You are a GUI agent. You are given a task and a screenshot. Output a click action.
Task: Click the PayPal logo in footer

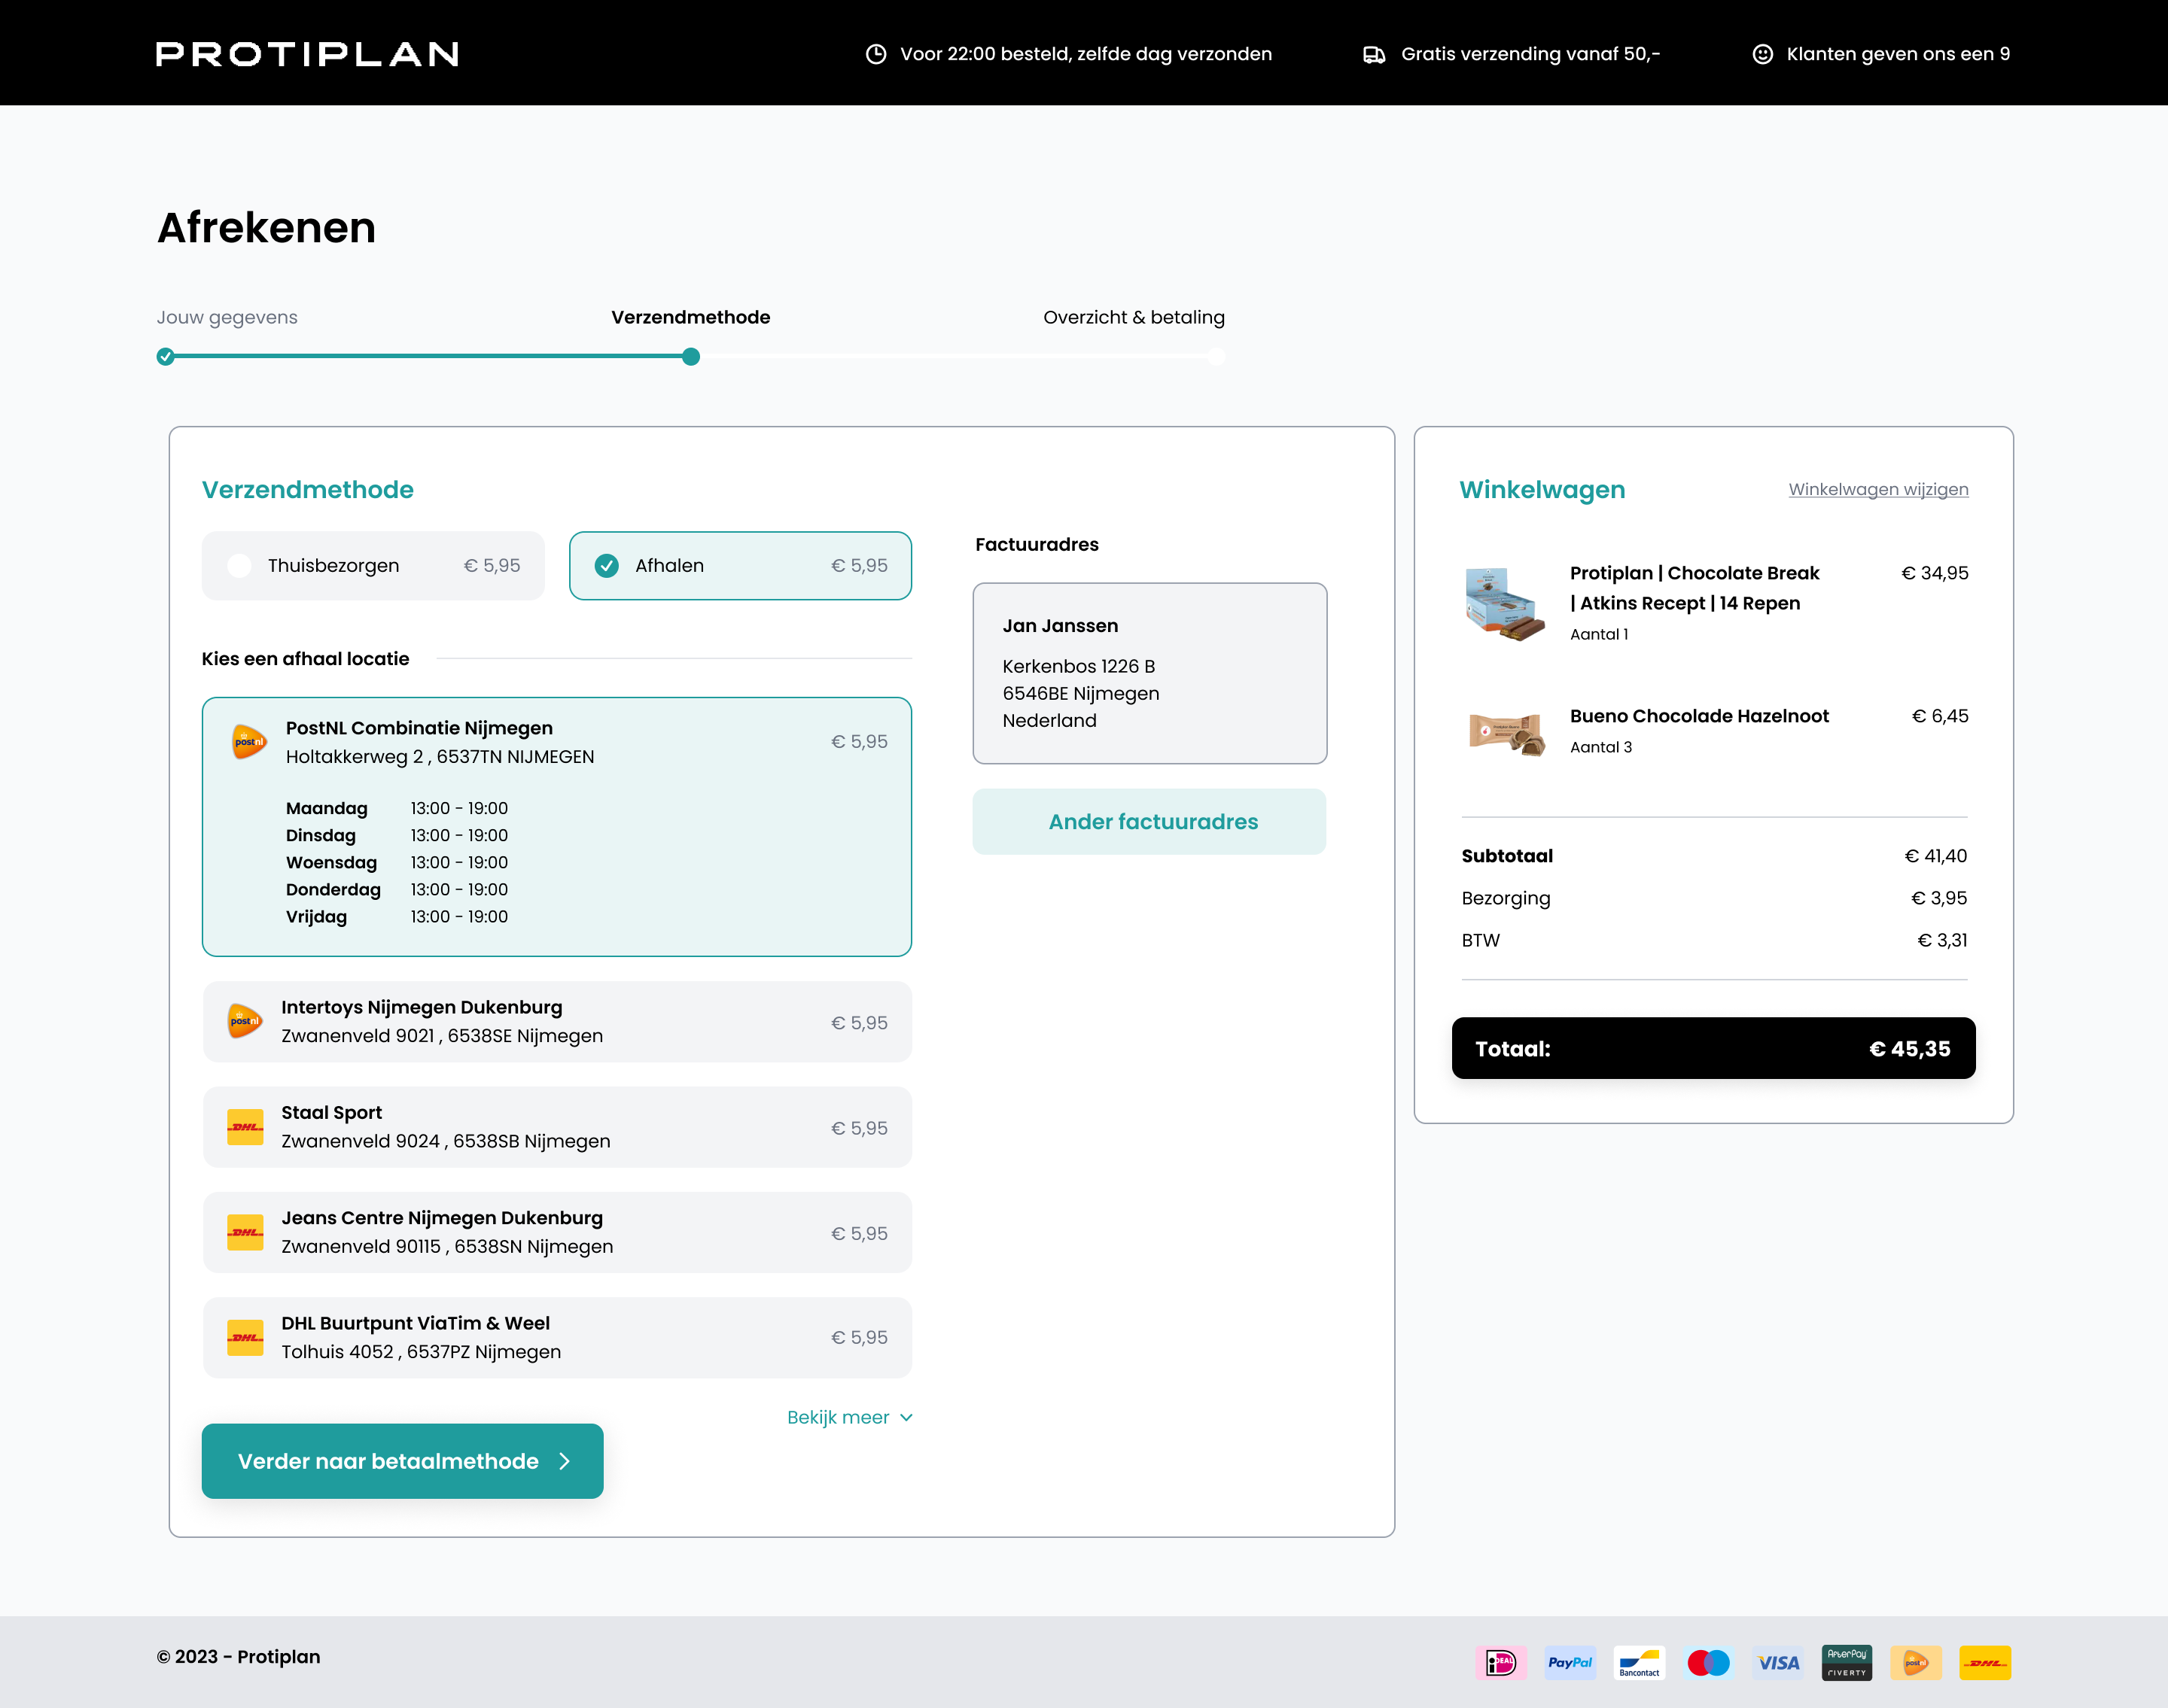(1570, 1662)
